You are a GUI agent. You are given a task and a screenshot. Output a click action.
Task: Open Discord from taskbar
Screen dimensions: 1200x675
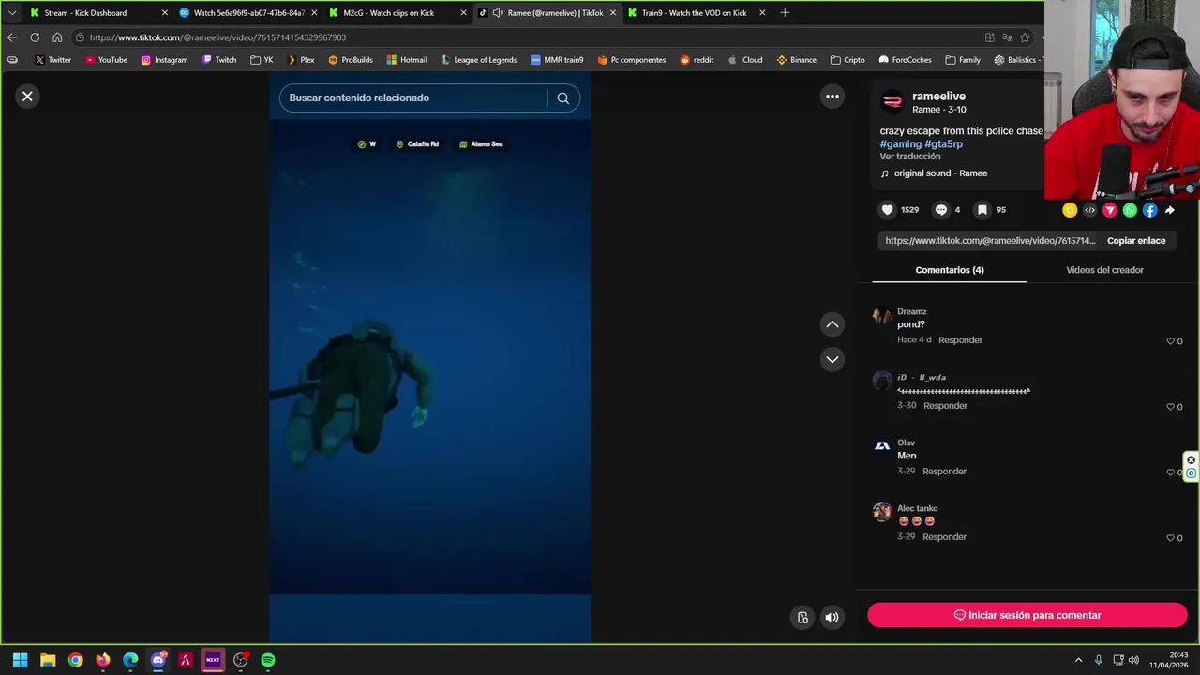157,660
